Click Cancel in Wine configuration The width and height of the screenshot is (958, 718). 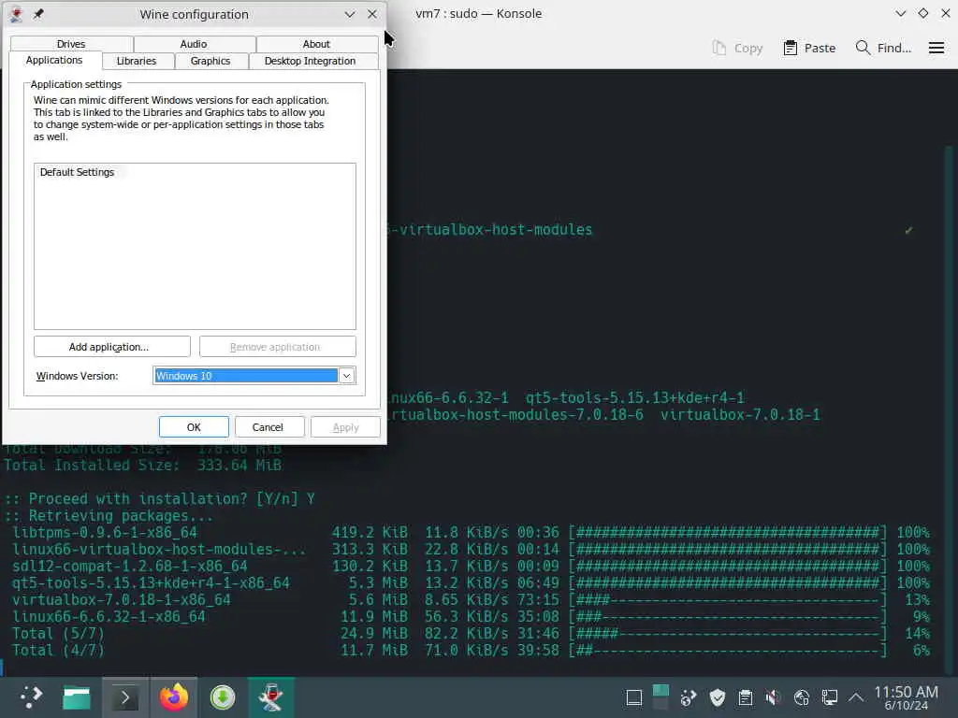[268, 427]
